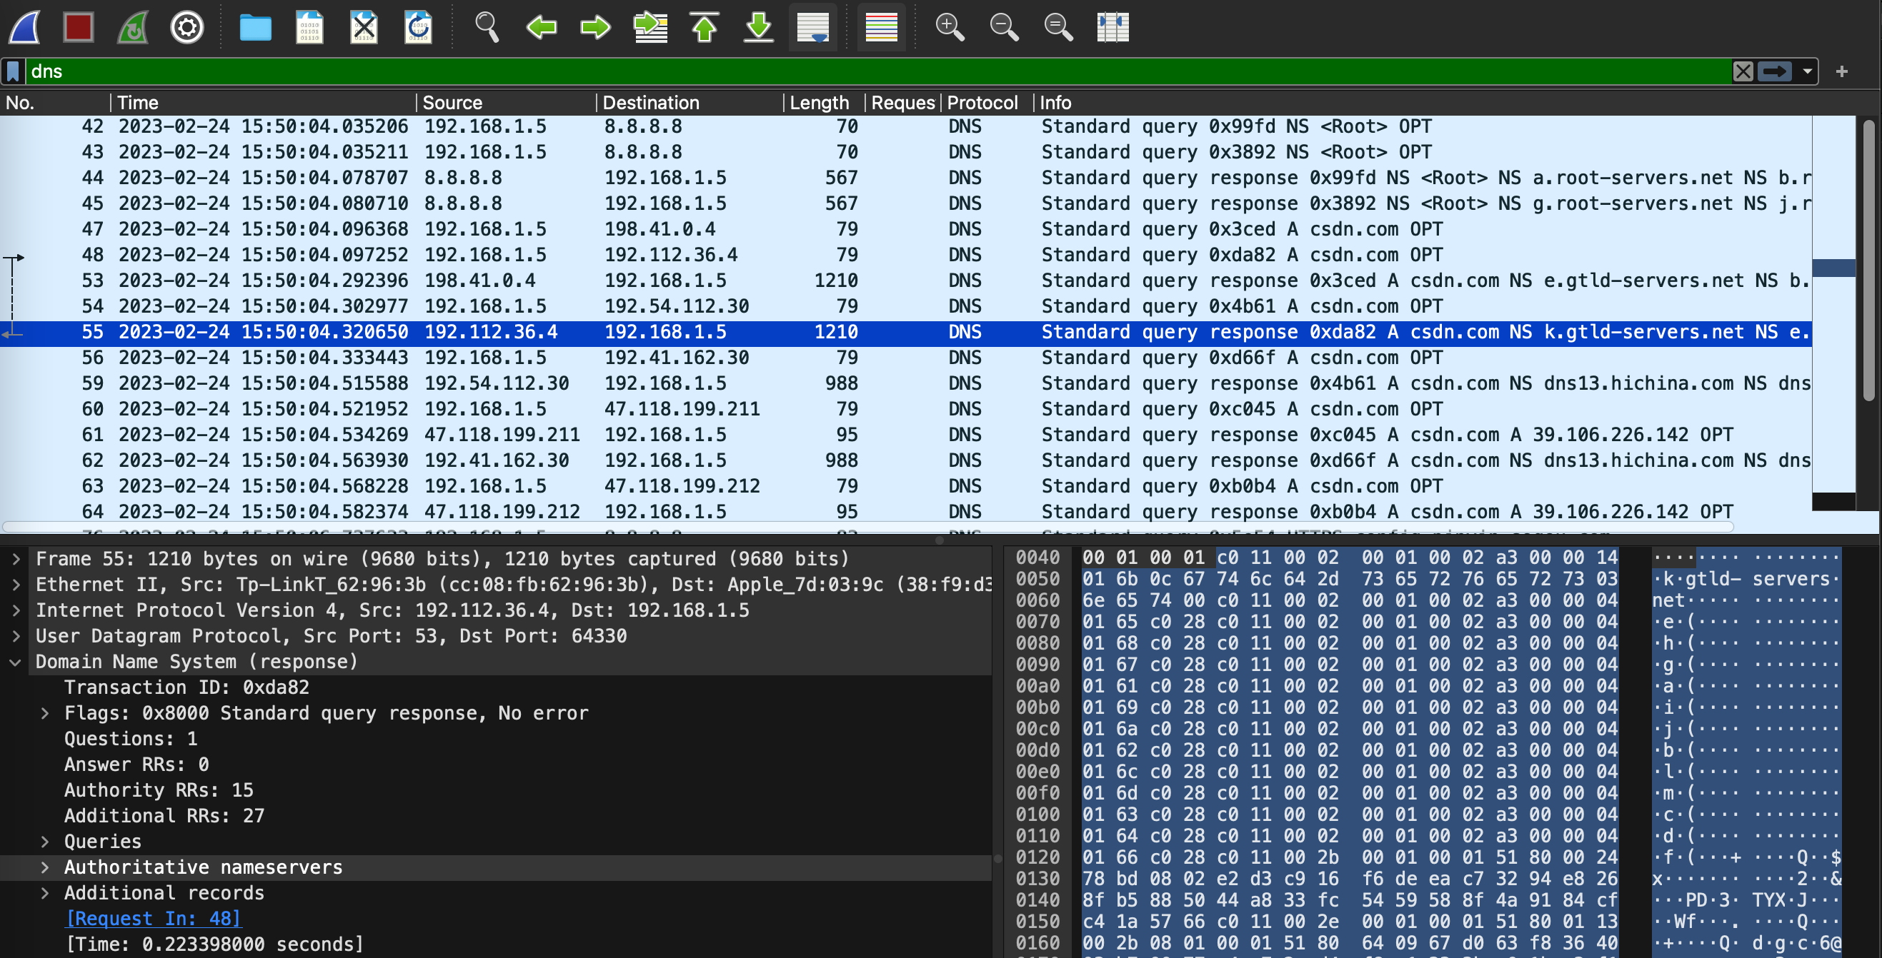Image resolution: width=1882 pixels, height=958 pixels.
Task: Add a display filter button with plus
Action: pos(1842,71)
